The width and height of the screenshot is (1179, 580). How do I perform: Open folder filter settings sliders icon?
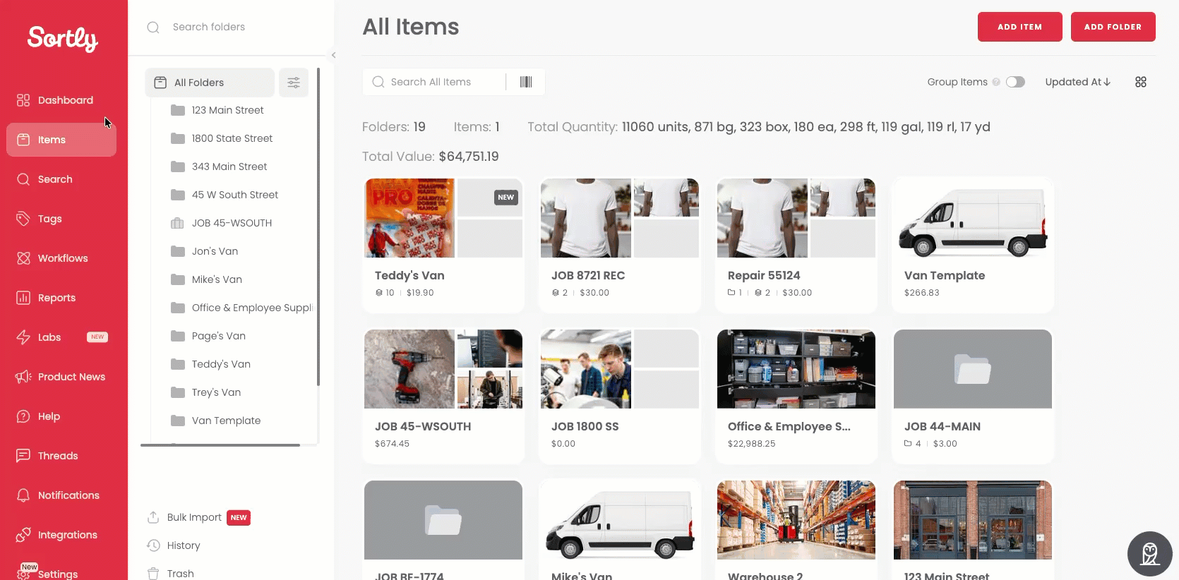point(294,83)
